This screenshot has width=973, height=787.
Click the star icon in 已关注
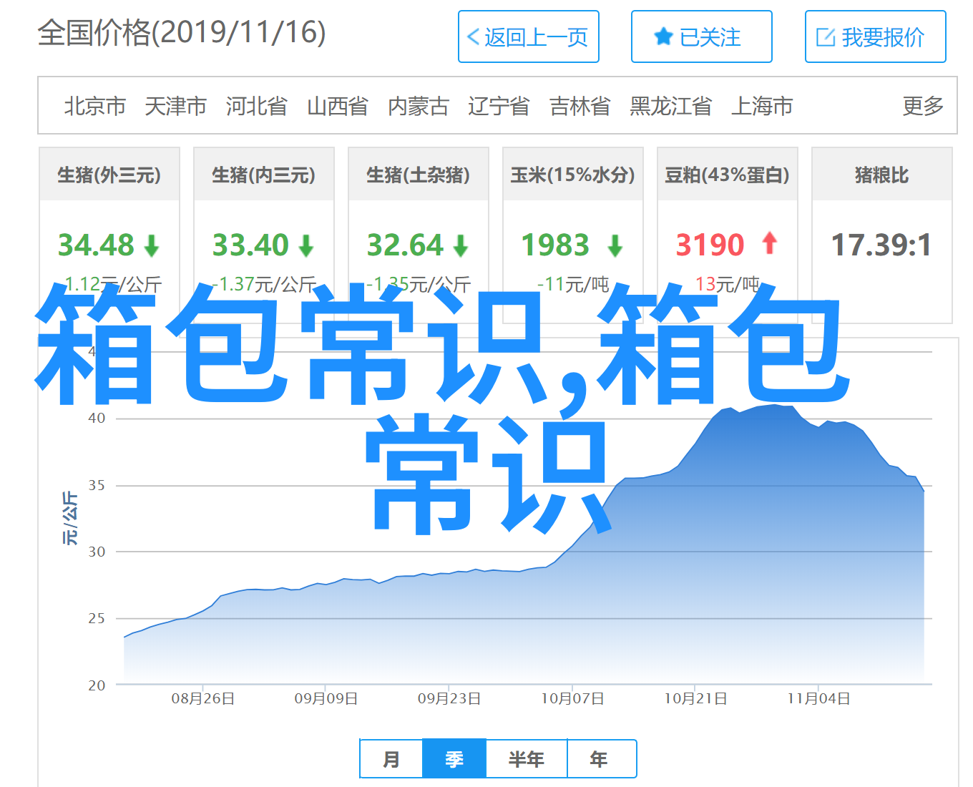click(x=663, y=36)
